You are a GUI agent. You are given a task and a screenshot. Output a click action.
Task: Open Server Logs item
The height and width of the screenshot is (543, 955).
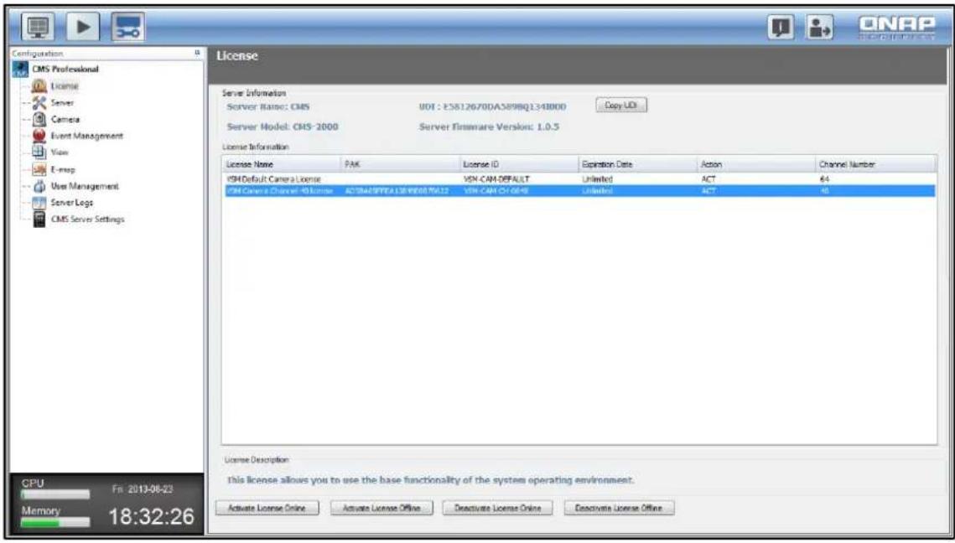72,202
